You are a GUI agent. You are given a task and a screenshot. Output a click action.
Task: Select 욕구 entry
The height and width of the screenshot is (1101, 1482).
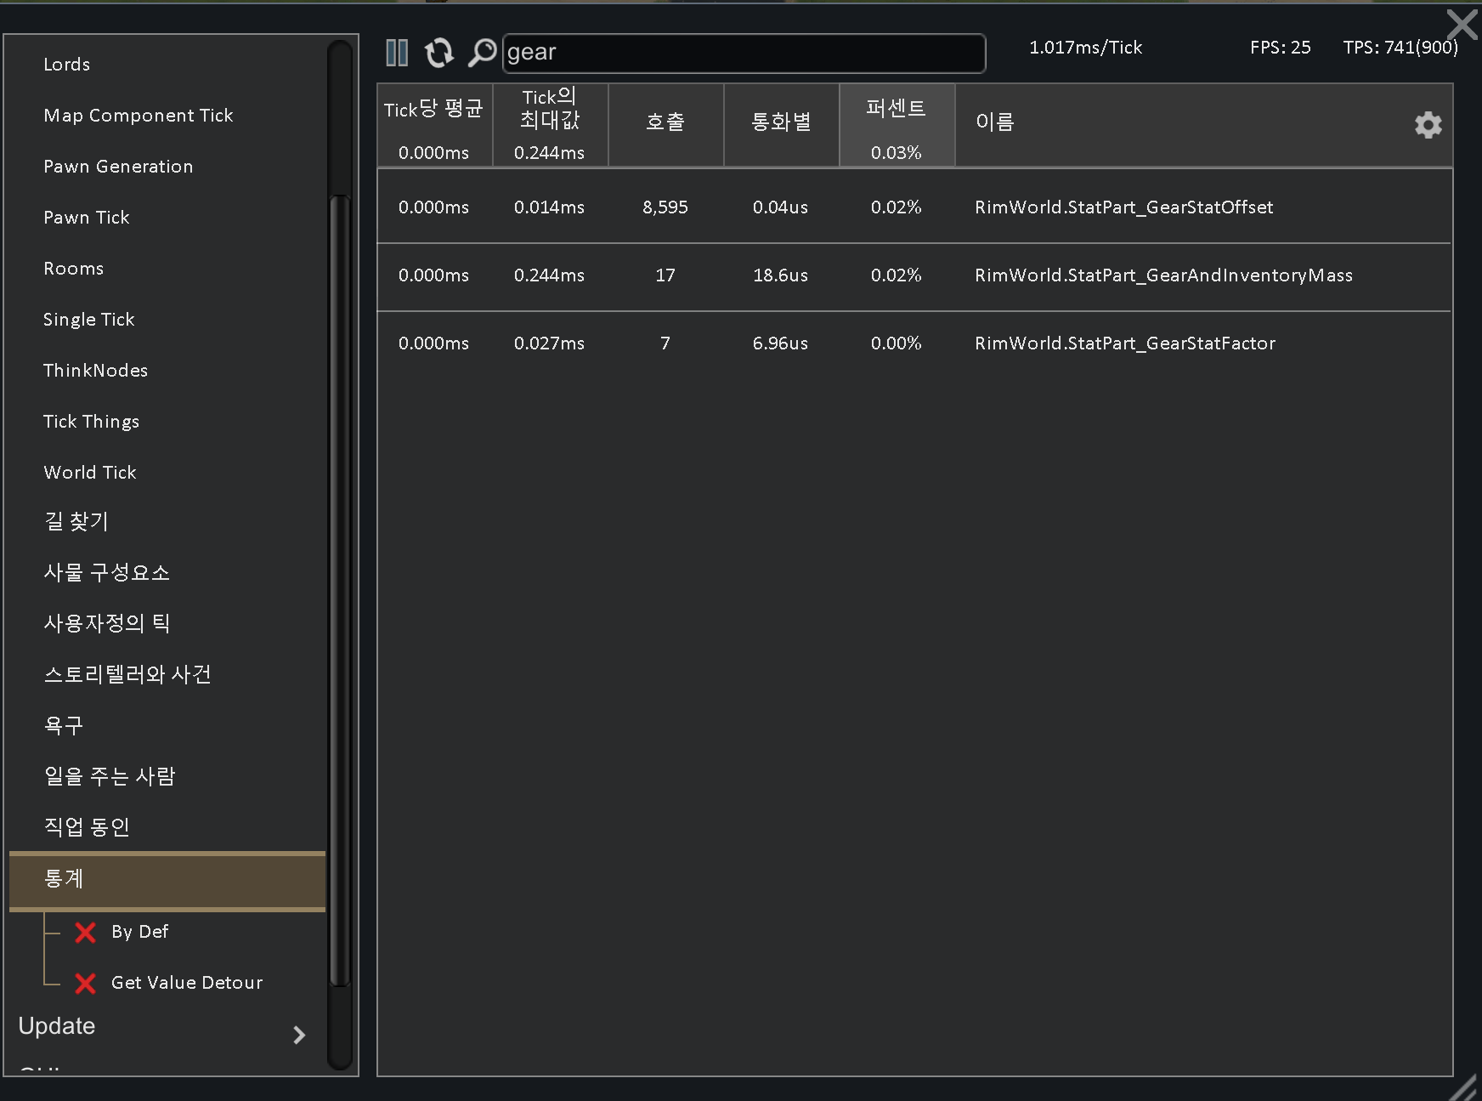pos(63,725)
